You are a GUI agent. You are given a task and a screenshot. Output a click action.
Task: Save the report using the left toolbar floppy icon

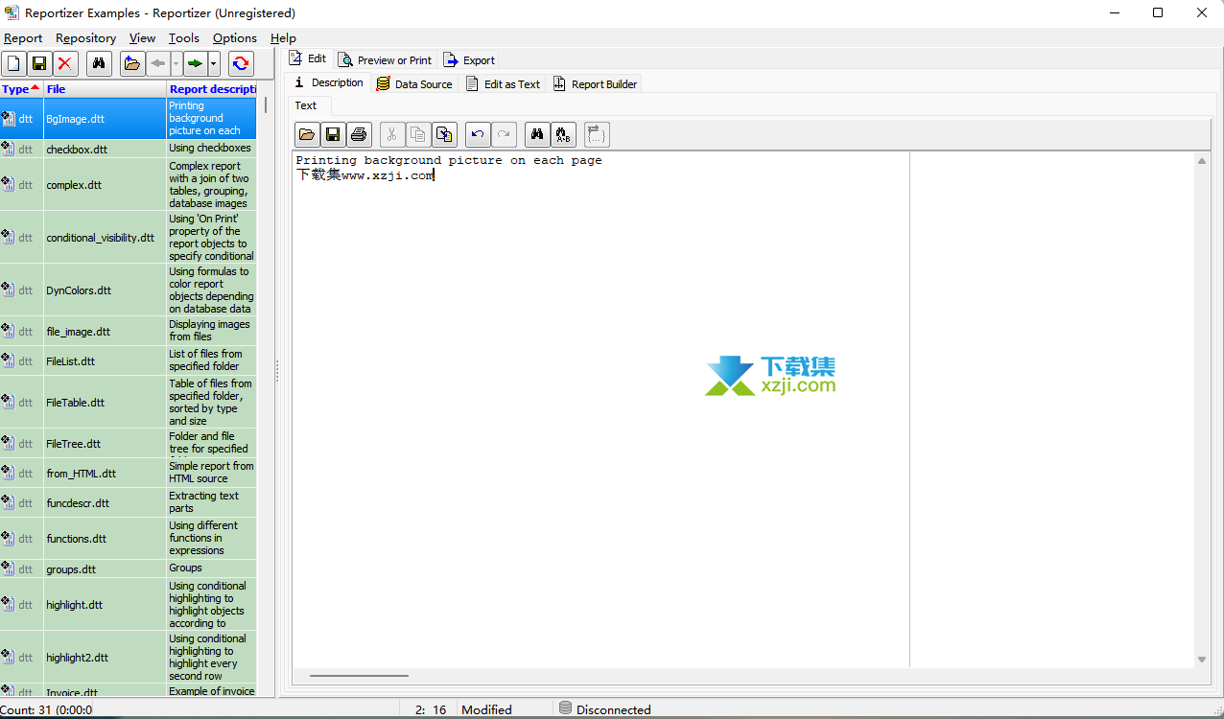(39, 64)
